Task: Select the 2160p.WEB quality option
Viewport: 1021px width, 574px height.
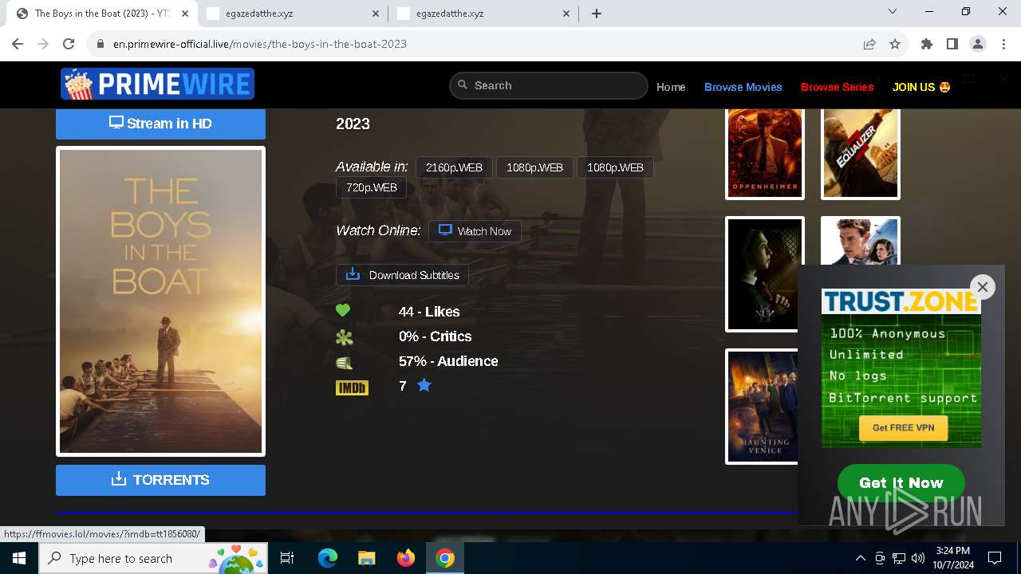Action: click(454, 167)
